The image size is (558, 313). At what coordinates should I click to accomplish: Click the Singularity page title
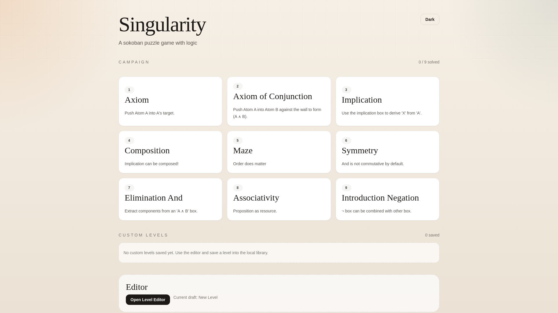(162, 25)
